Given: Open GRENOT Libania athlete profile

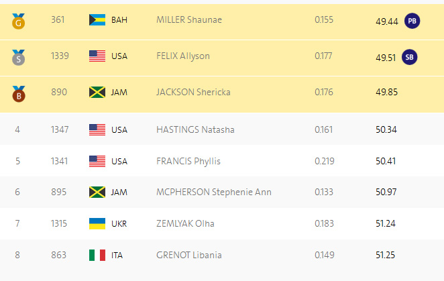Looking at the screenshot, I should (x=188, y=255).
